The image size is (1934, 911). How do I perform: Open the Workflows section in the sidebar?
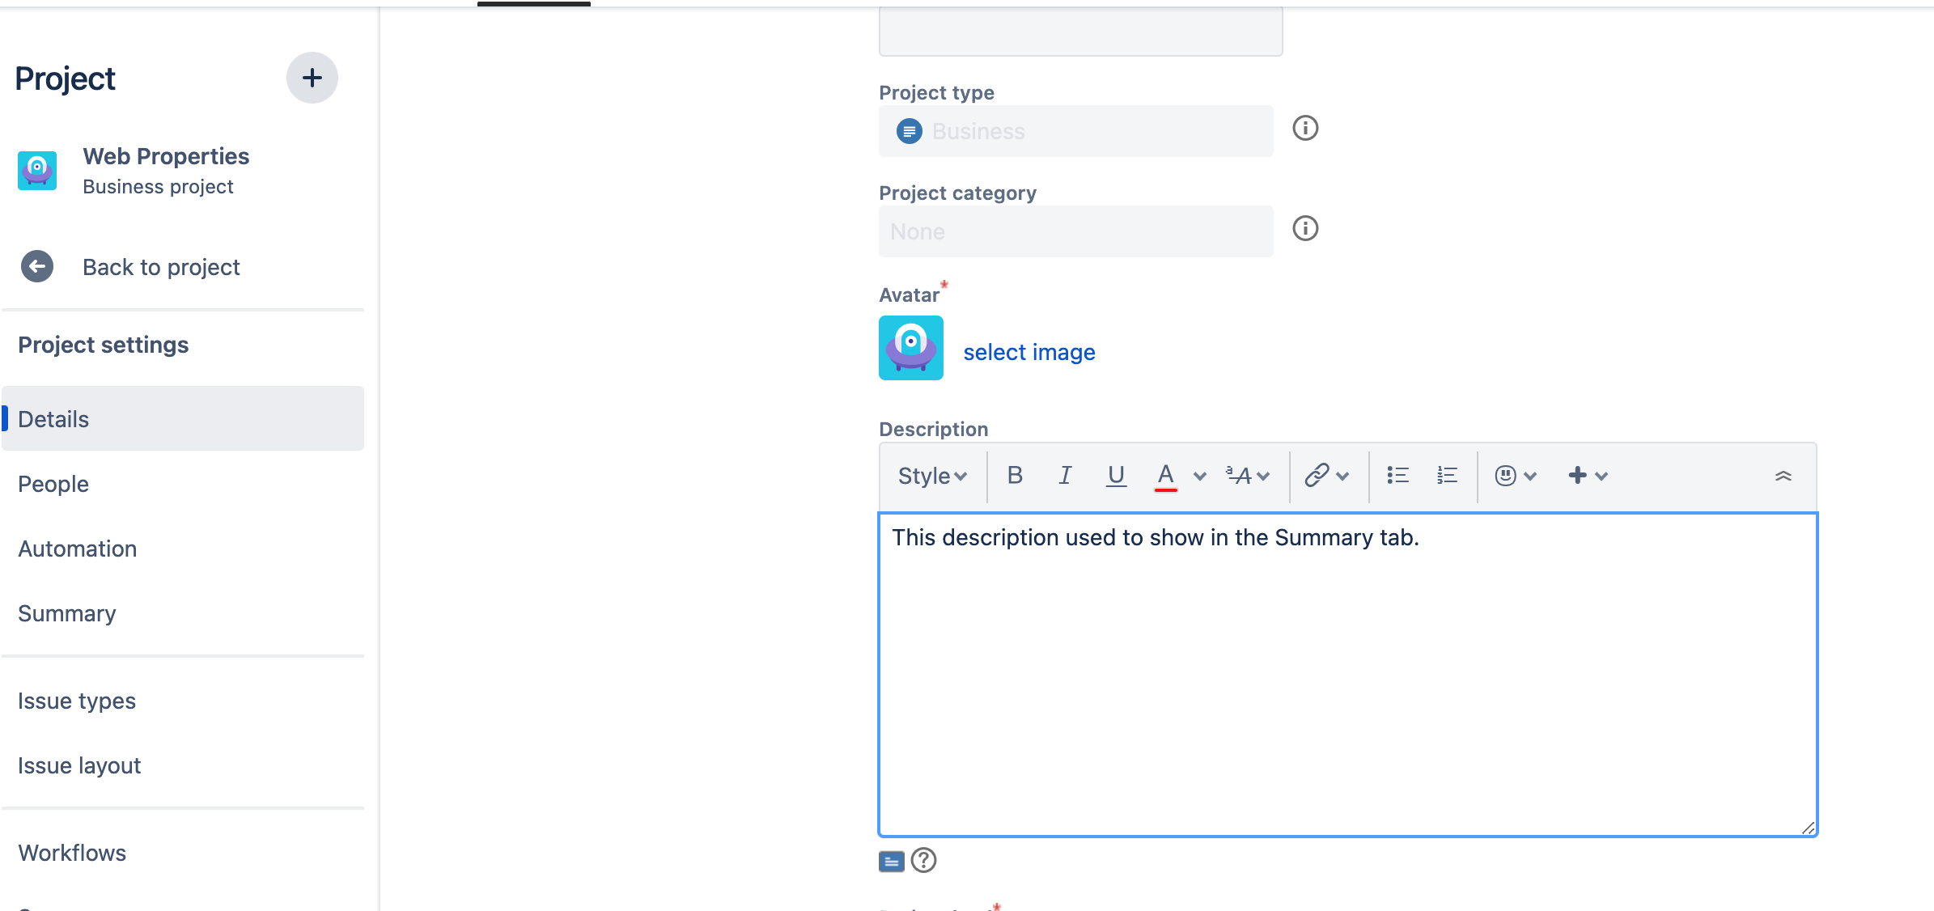click(x=72, y=853)
